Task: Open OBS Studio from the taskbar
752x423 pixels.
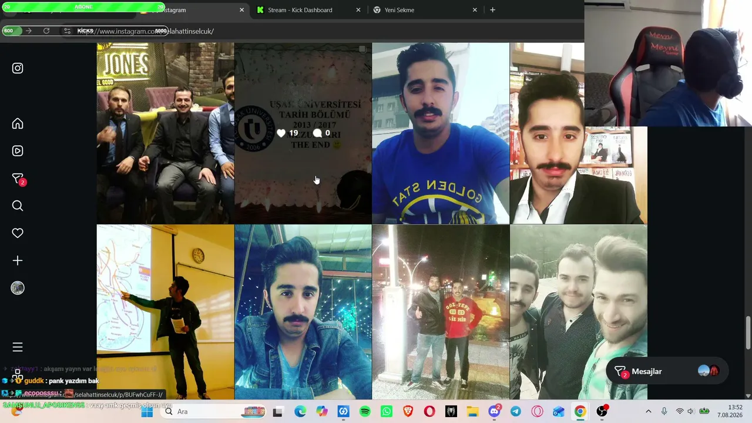Action: click(602, 411)
